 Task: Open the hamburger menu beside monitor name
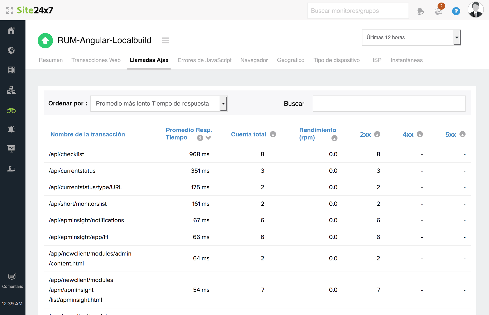(x=166, y=40)
